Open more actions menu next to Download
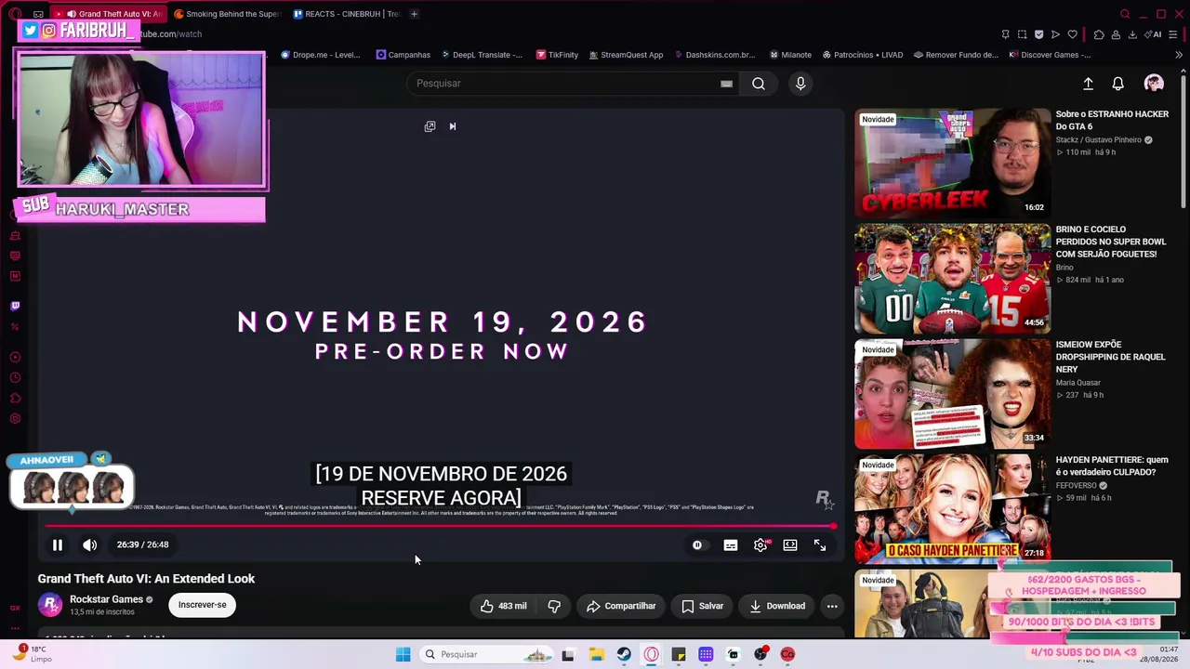This screenshot has height=669, width=1190. pos(832,606)
